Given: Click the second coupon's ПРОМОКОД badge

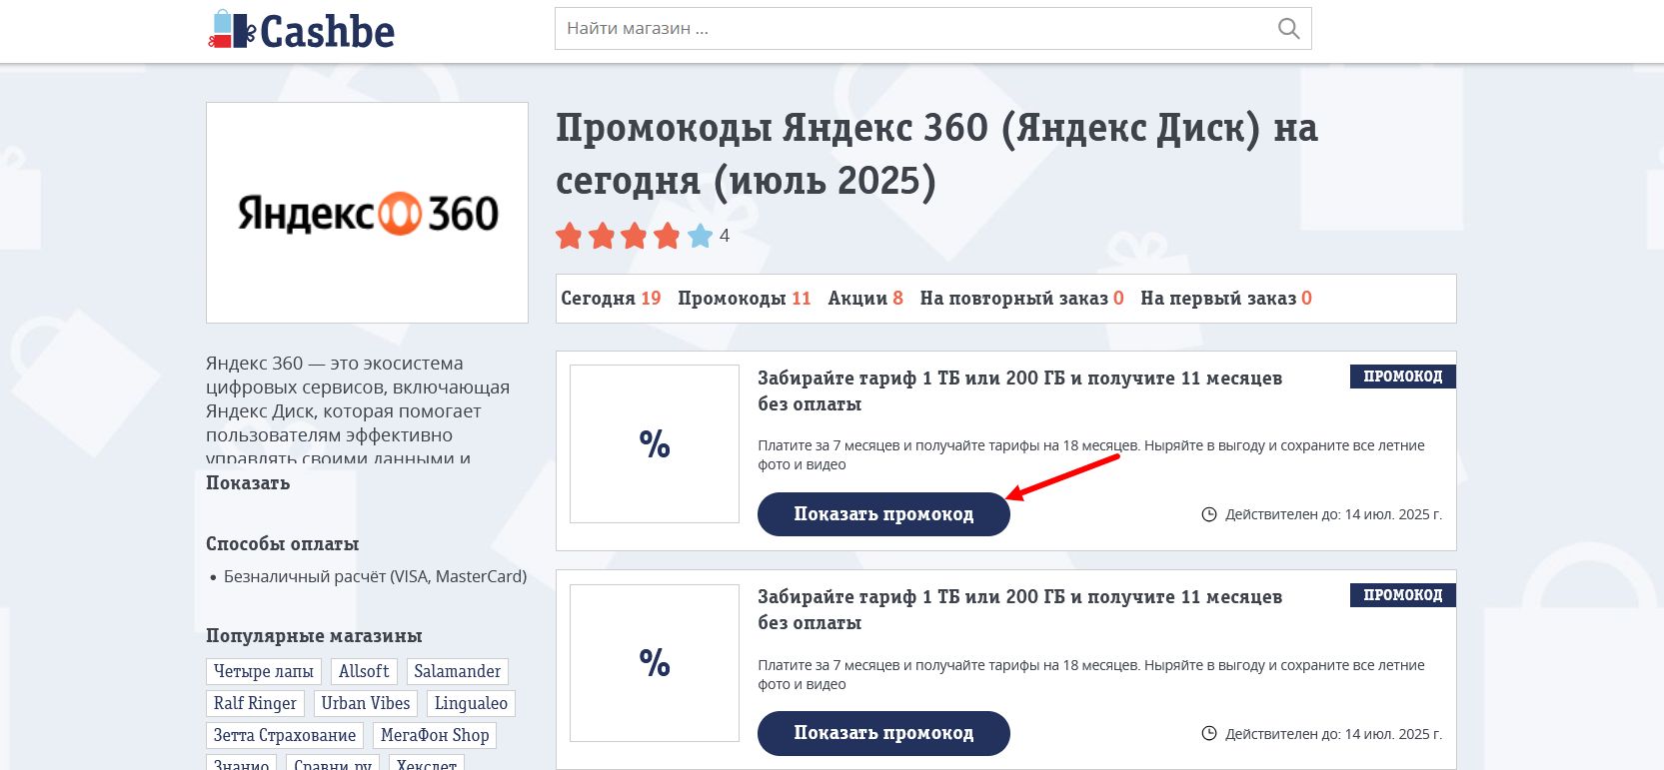Looking at the screenshot, I should pyautogui.click(x=1403, y=595).
